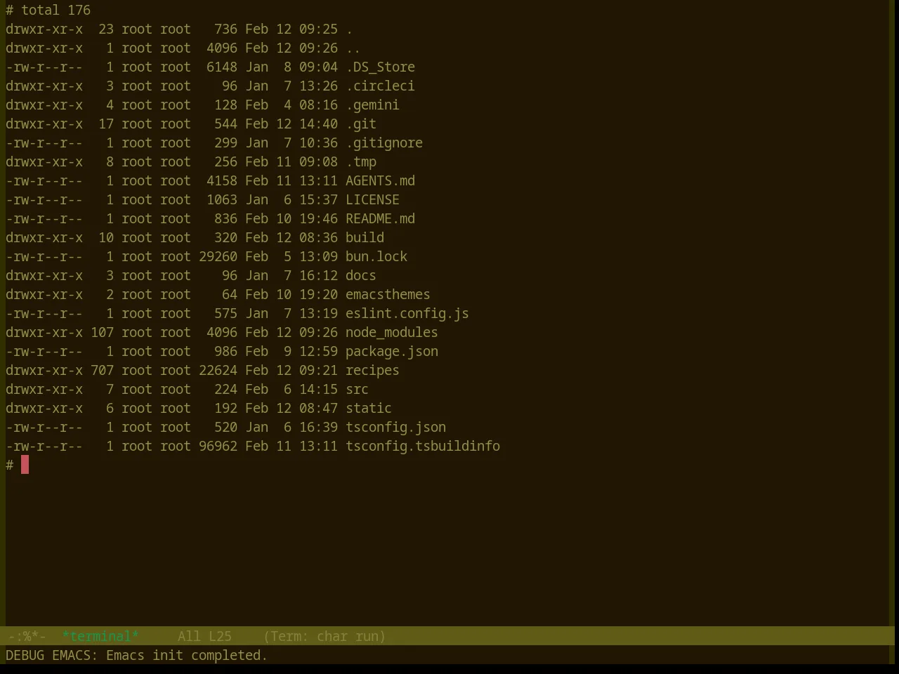Select the LICENSE file name

[x=372, y=199]
